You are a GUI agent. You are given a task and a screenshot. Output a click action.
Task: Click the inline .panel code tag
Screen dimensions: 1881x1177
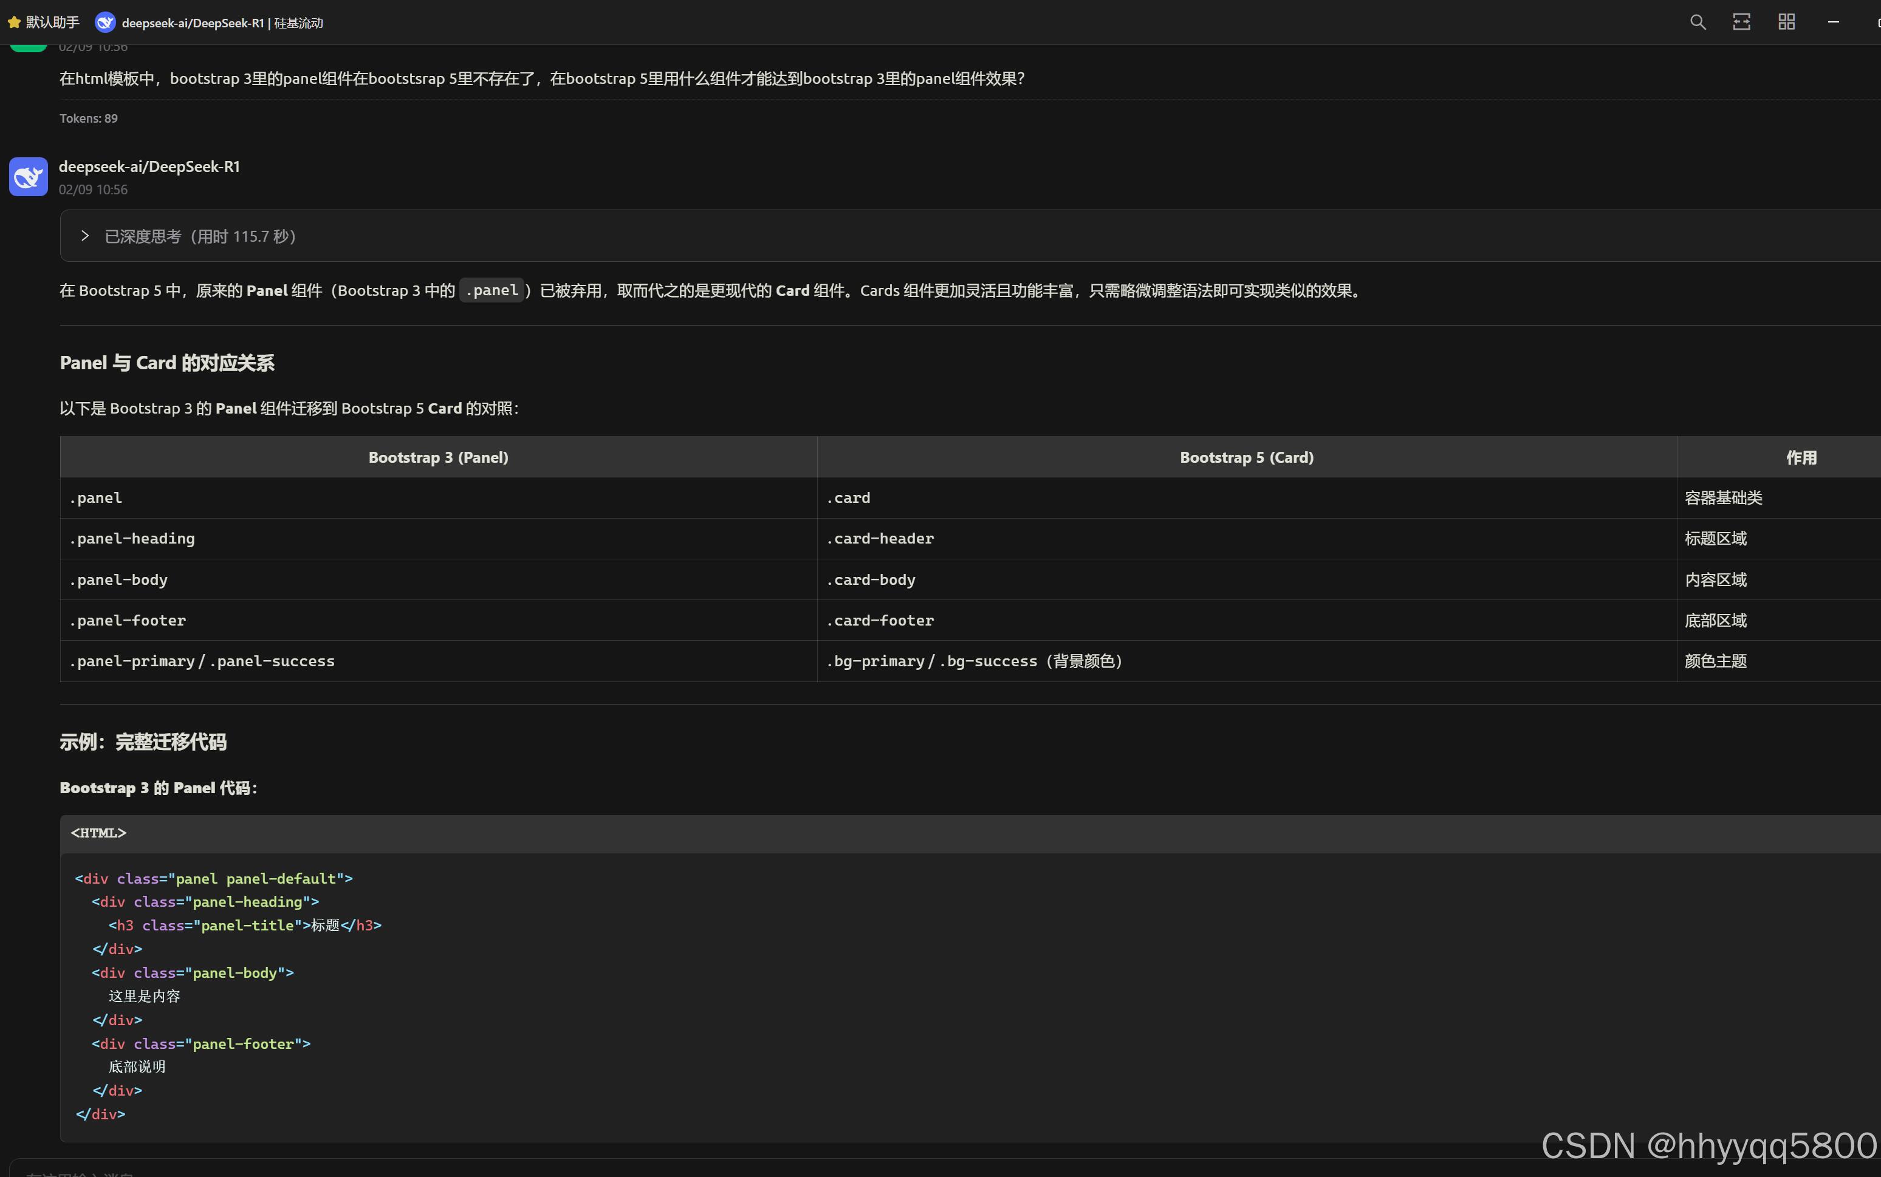tap(492, 290)
